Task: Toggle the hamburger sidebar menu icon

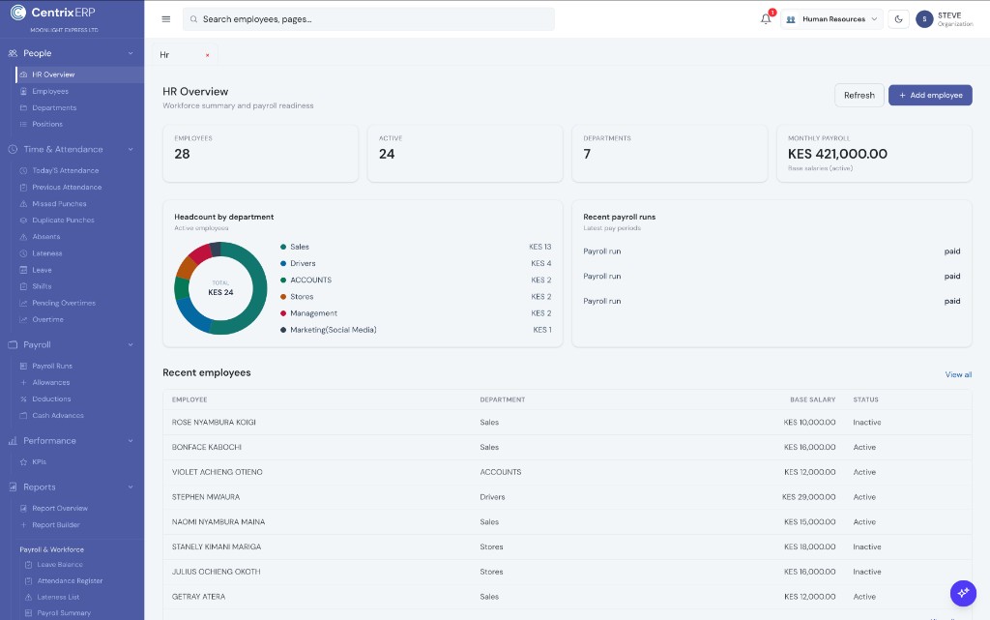Action: pyautogui.click(x=166, y=19)
